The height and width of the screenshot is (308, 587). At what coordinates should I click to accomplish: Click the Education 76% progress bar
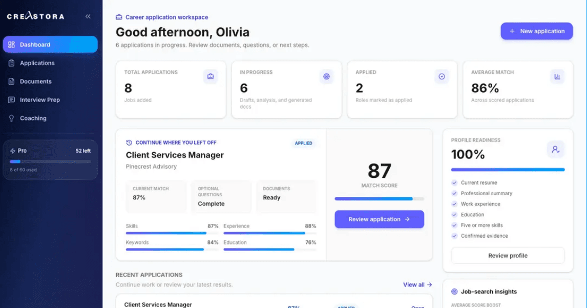[270, 250]
